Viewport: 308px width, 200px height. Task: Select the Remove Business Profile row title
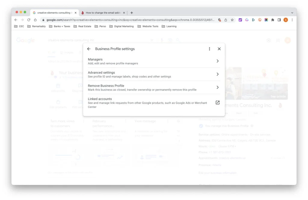106,86
